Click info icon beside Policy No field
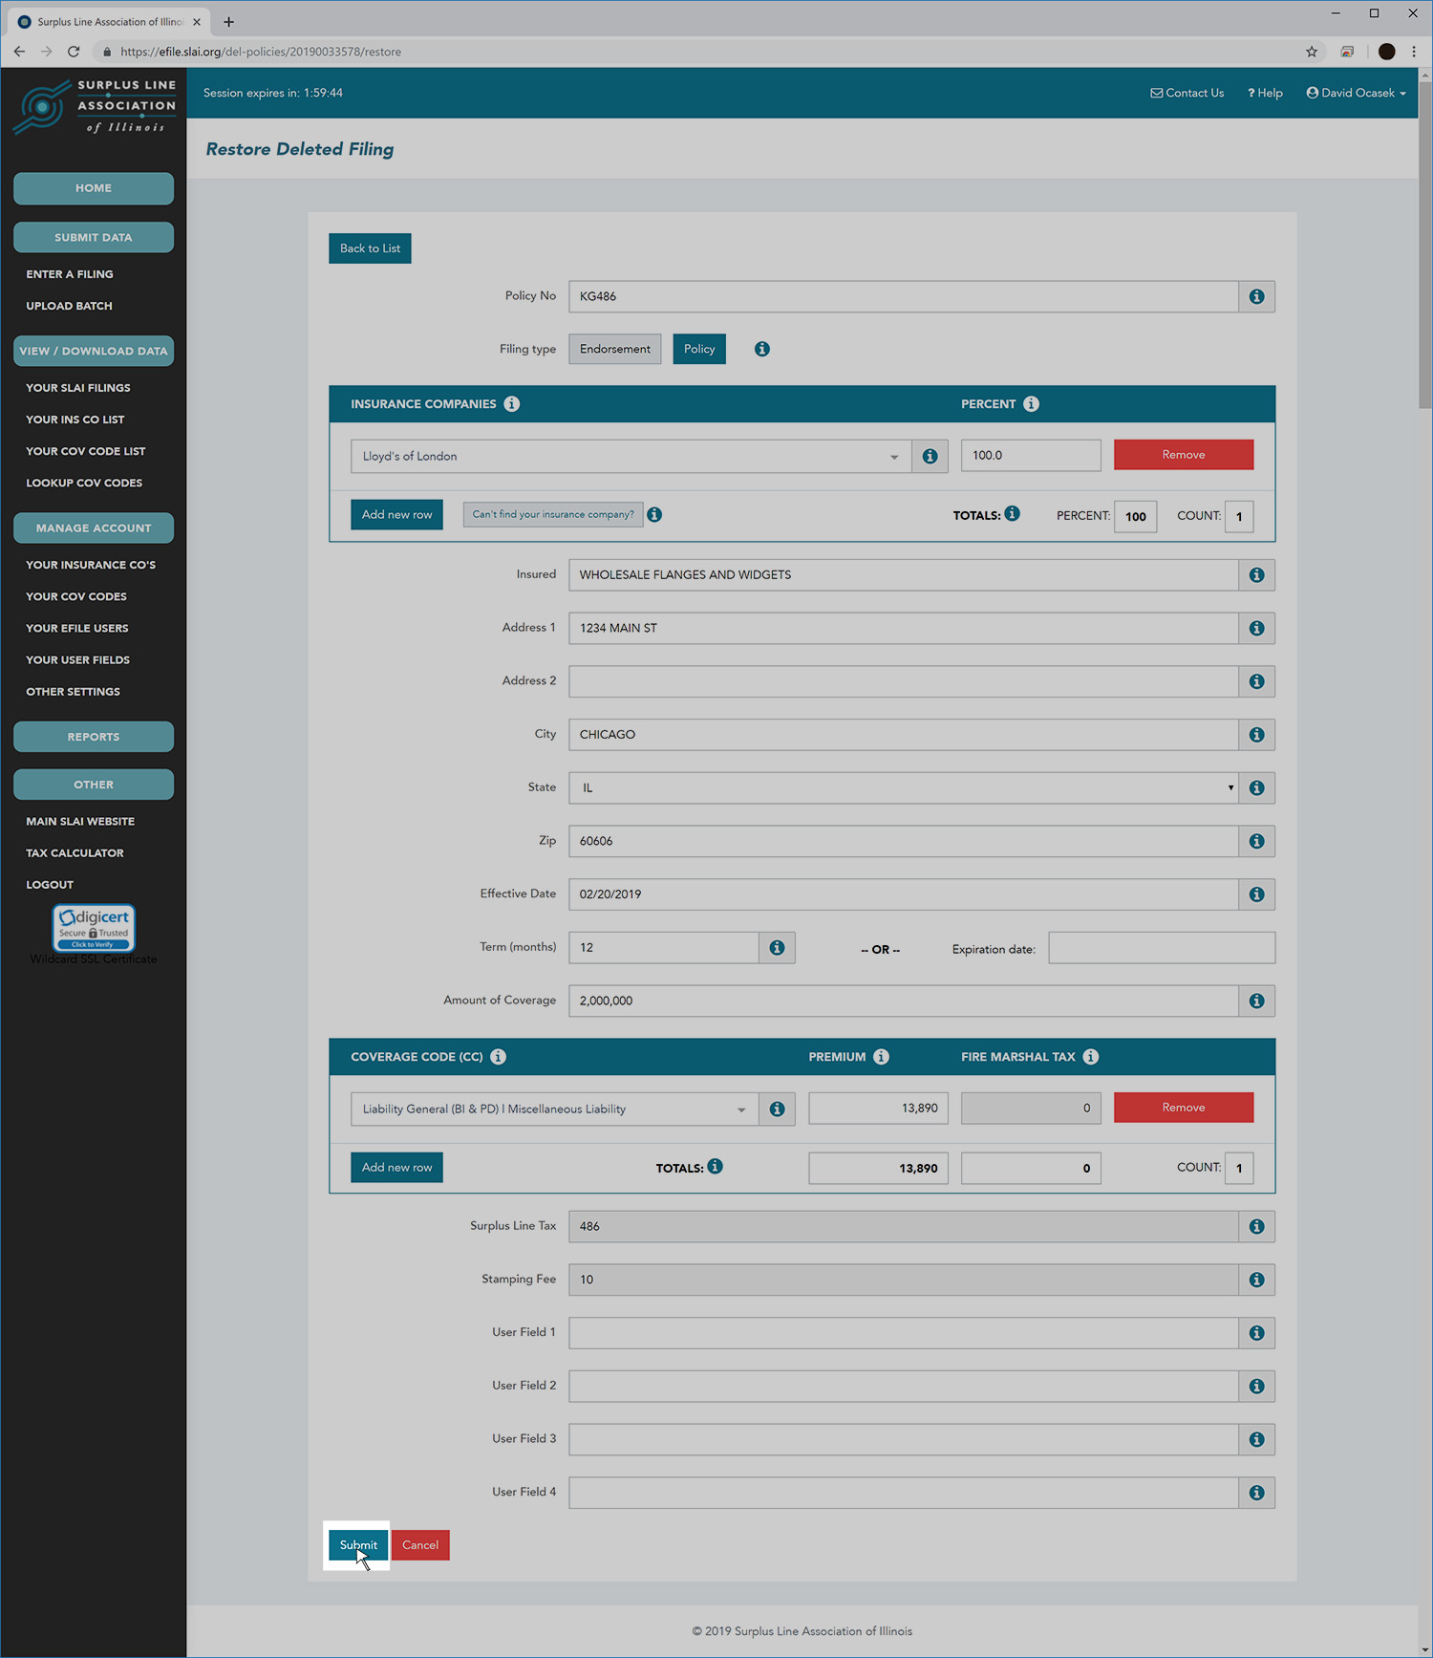The image size is (1433, 1658). click(x=1256, y=296)
